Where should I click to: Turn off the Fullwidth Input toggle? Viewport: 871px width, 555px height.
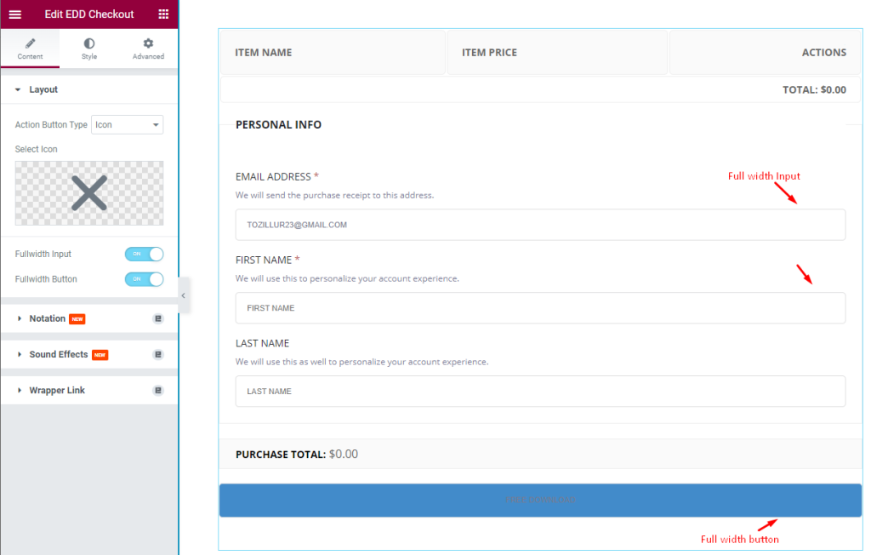tap(144, 255)
